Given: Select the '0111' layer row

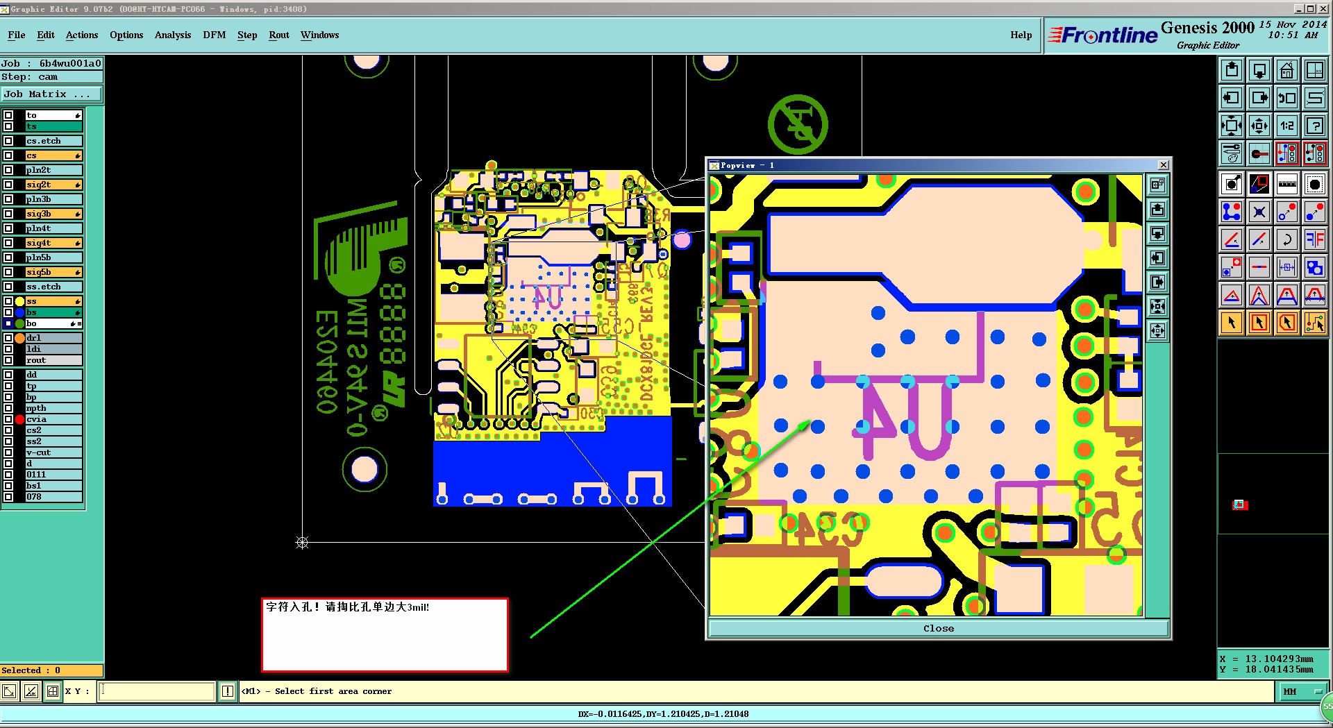Looking at the screenshot, I should click(x=54, y=475).
